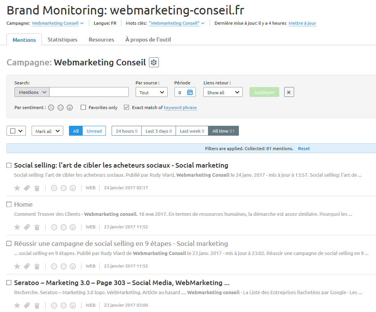The height and width of the screenshot is (312, 376).
Task: Focus the Search text field
Action: pyautogui.click(x=89, y=92)
